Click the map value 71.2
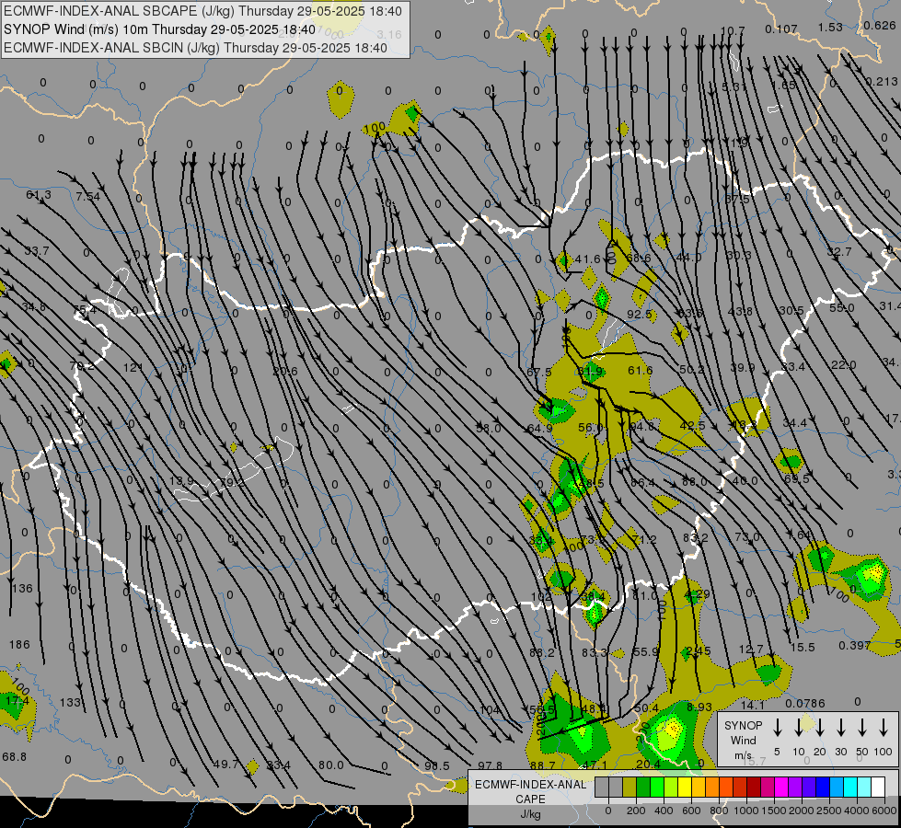This screenshot has width=901, height=828. point(643,539)
